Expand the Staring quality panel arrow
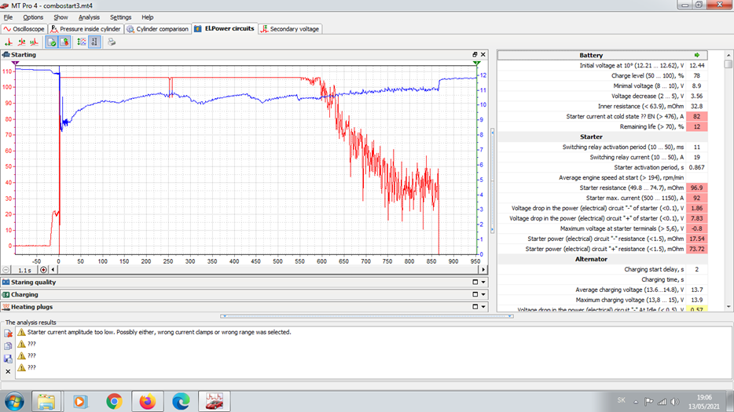The image size is (734, 412). [484, 283]
